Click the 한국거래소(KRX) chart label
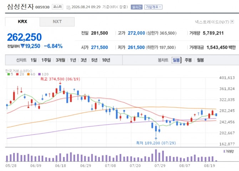Image resolution: width=239 pixels, height=171 pixels. (19, 71)
